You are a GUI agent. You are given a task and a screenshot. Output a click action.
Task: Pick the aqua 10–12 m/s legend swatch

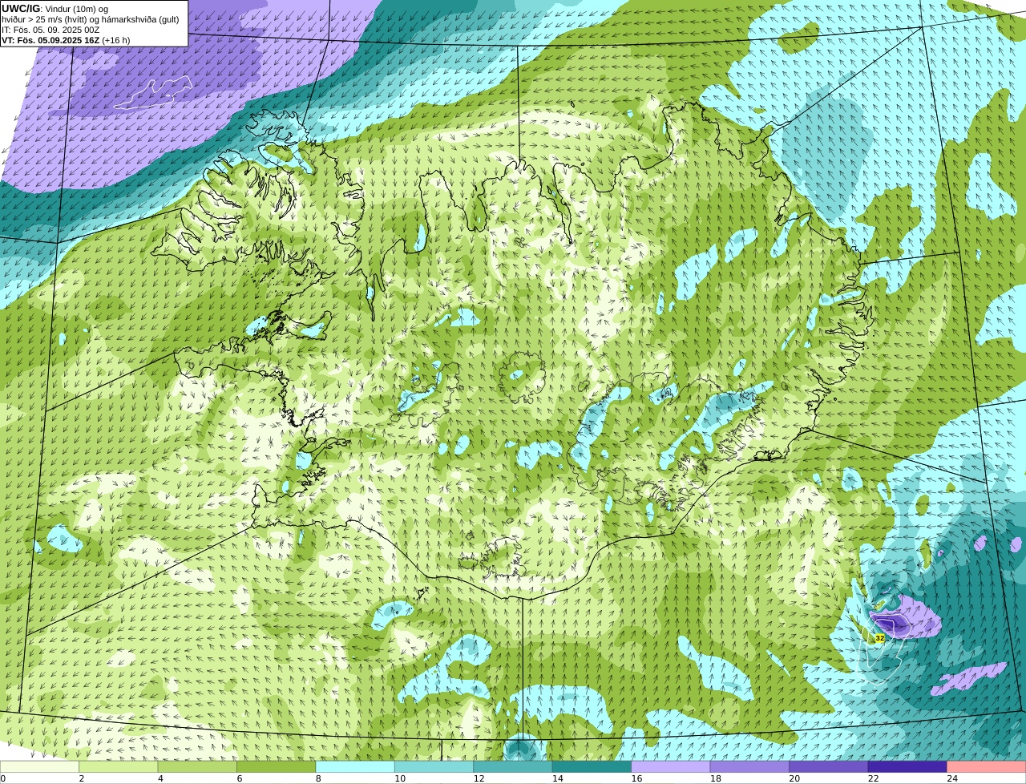[434, 766]
